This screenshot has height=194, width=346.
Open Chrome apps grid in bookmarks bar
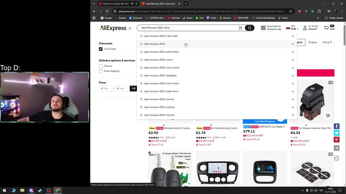point(94,18)
